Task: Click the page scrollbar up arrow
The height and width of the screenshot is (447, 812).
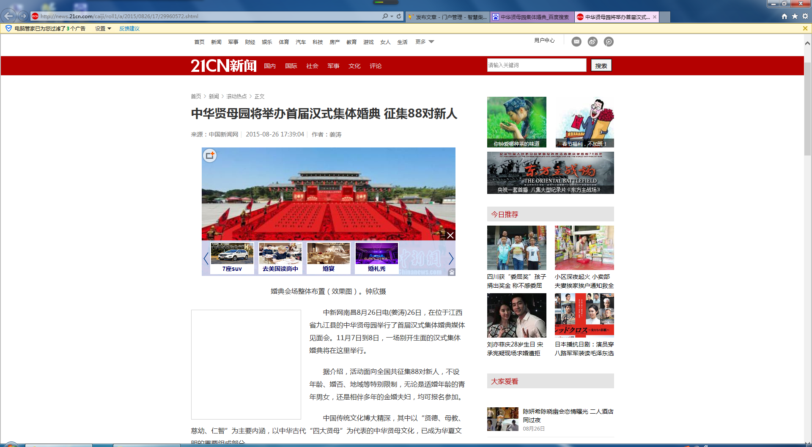Action: 807,43
